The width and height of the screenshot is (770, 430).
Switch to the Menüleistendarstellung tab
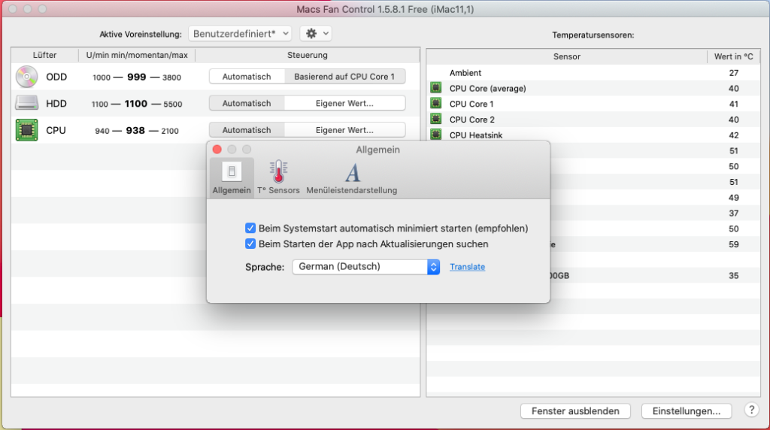[352, 177]
